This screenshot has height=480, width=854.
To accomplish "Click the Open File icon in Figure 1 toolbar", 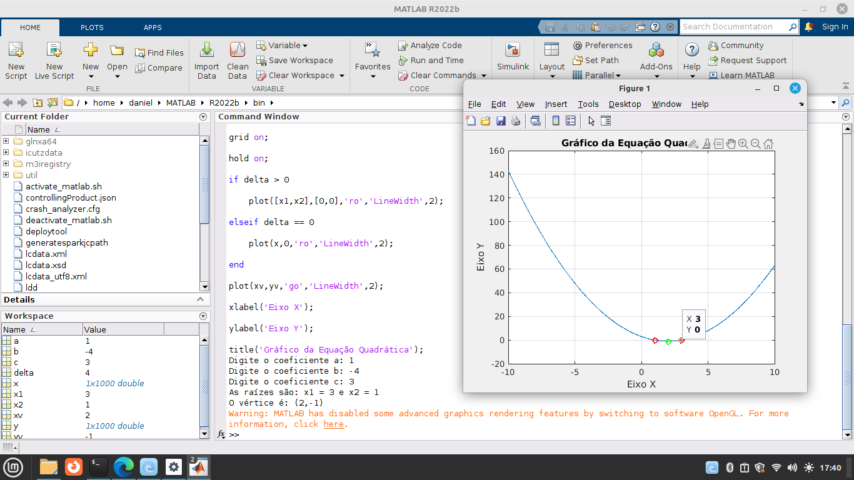I will pos(486,121).
